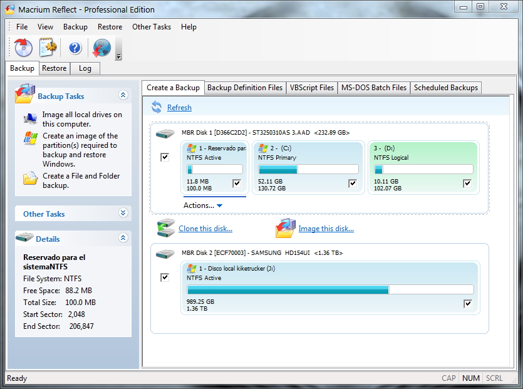The height and width of the screenshot is (389, 523).
Task: Click Create a File and Folder backup
Action: pyautogui.click(x=81, y=180)
